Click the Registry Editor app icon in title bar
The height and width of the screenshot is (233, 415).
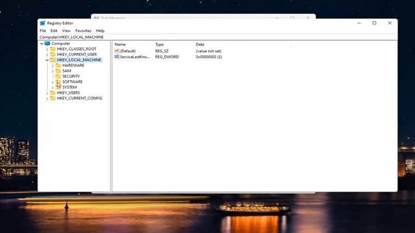click(x=43, y=23)
